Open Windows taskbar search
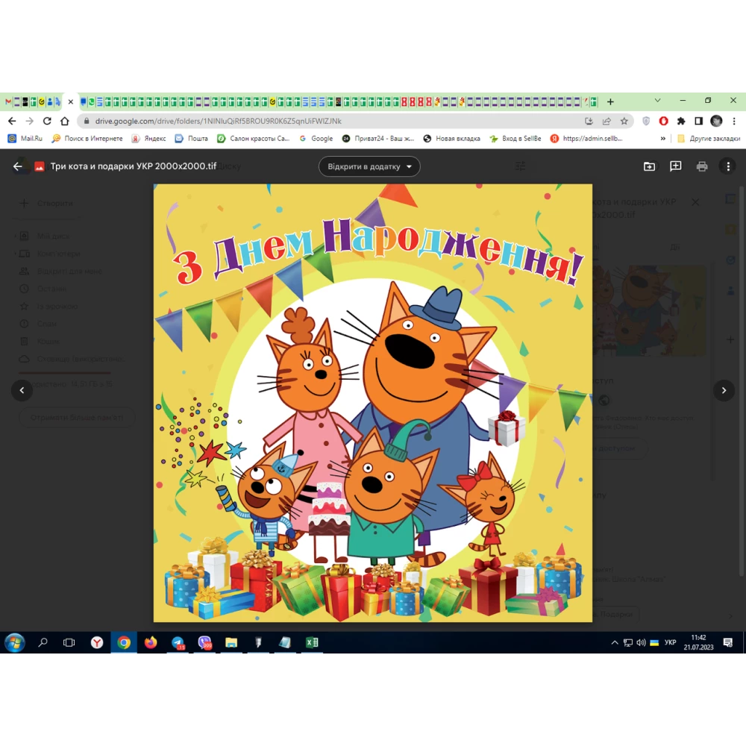Image resolution: width=746 pixels, height=746 pixels. pos(43,643)
